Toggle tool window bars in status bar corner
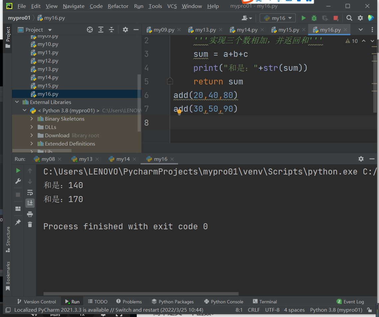 pyautogui.click(x=8, y=310)
